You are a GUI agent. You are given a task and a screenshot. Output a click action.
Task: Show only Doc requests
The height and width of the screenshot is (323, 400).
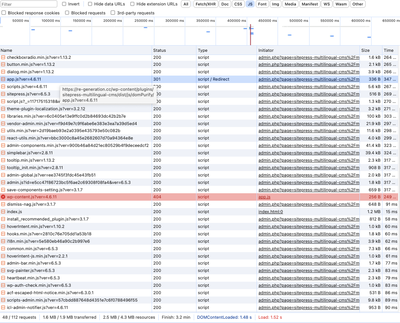pyautogui.click(x=225, y=4)
